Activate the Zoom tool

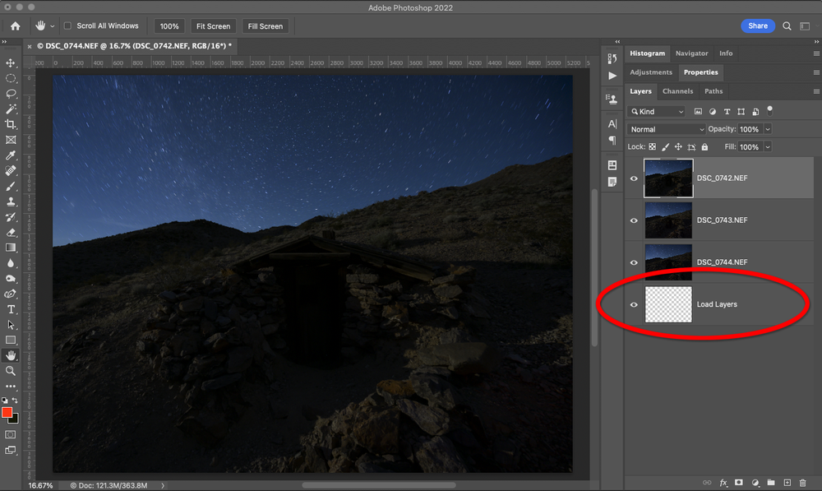(x=11, y=371)
